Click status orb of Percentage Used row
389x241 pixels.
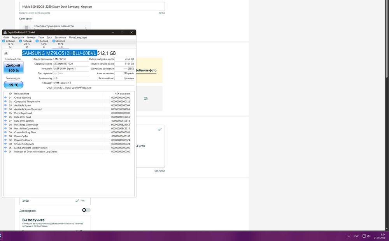click(5, 113)
